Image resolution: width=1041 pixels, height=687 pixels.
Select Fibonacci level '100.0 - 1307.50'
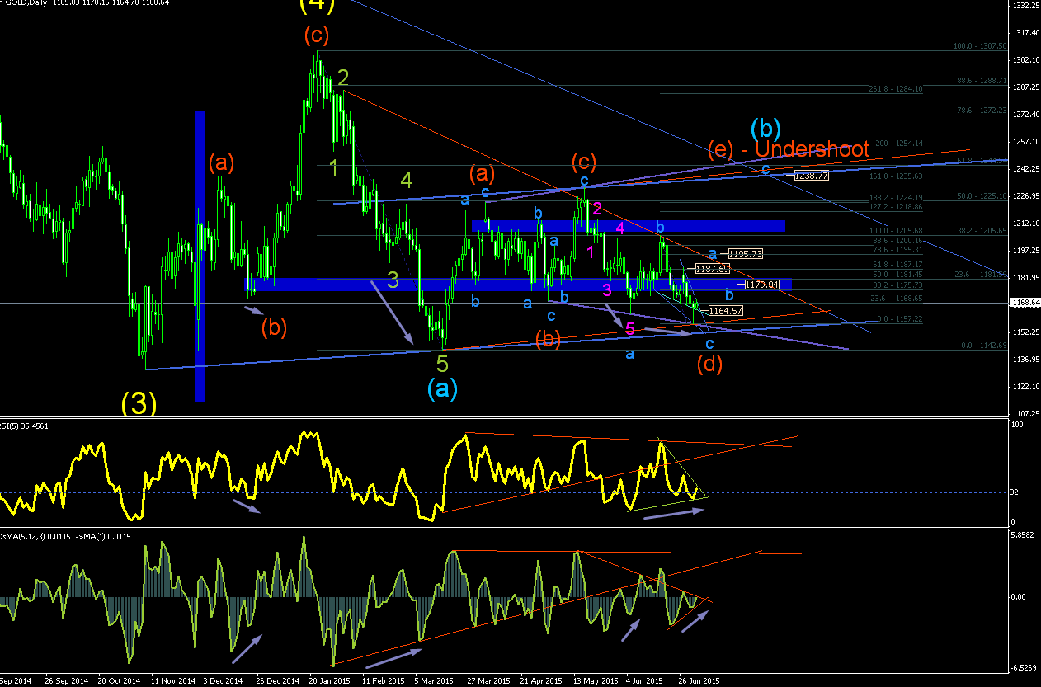(x=980, y=46)
